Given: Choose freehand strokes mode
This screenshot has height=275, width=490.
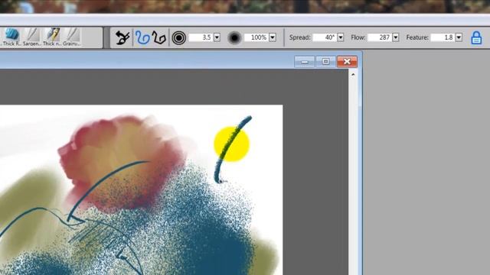Looking at the screenshot, I should [x=142, y=37].
